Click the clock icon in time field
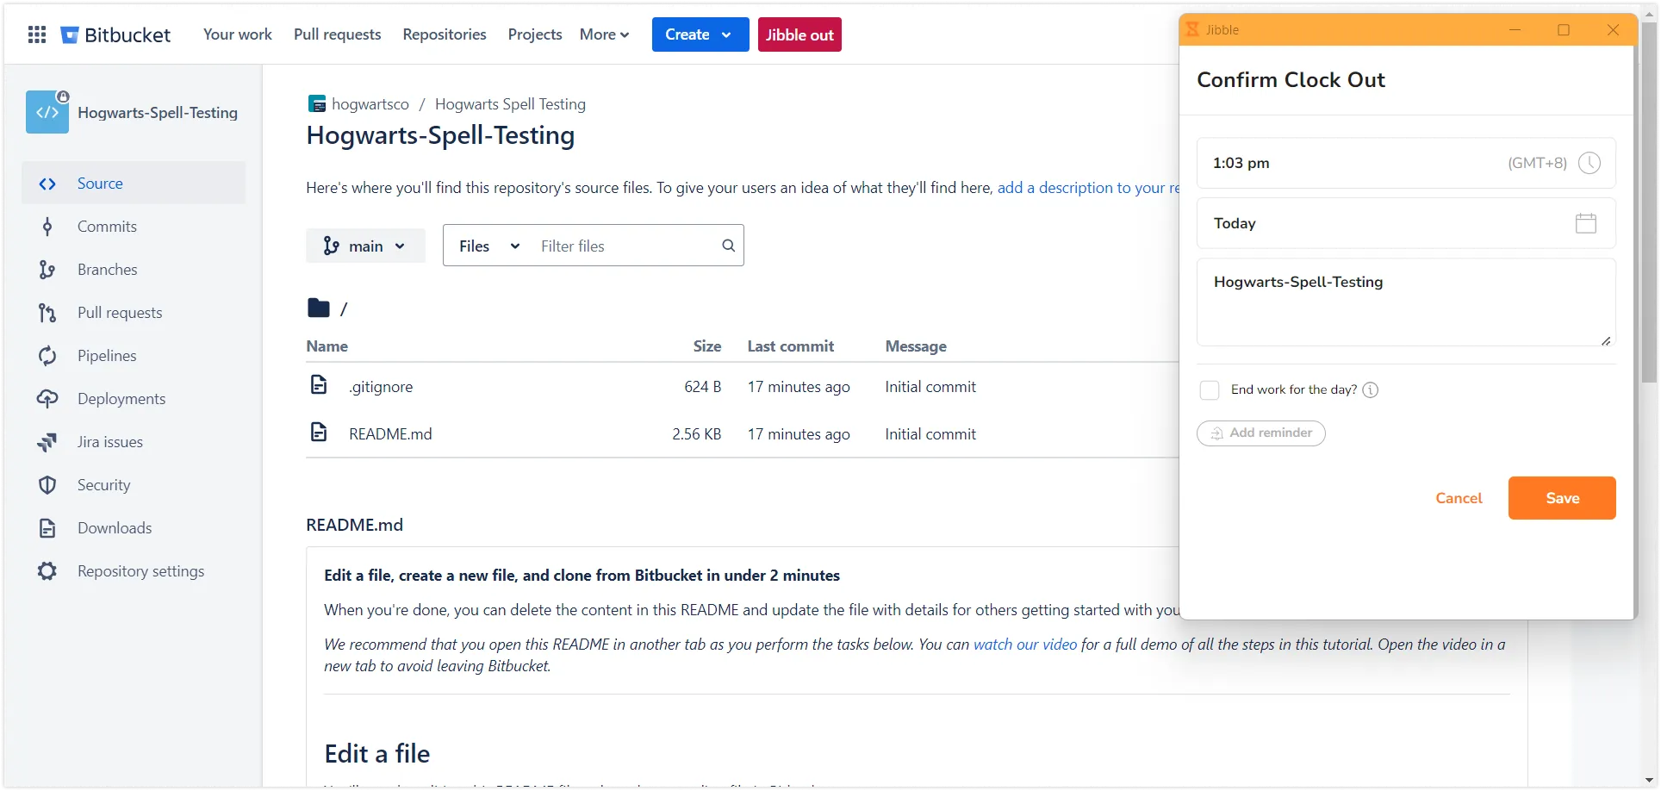This screenshot has height=791, width=1661. [x=1589, y=163]
